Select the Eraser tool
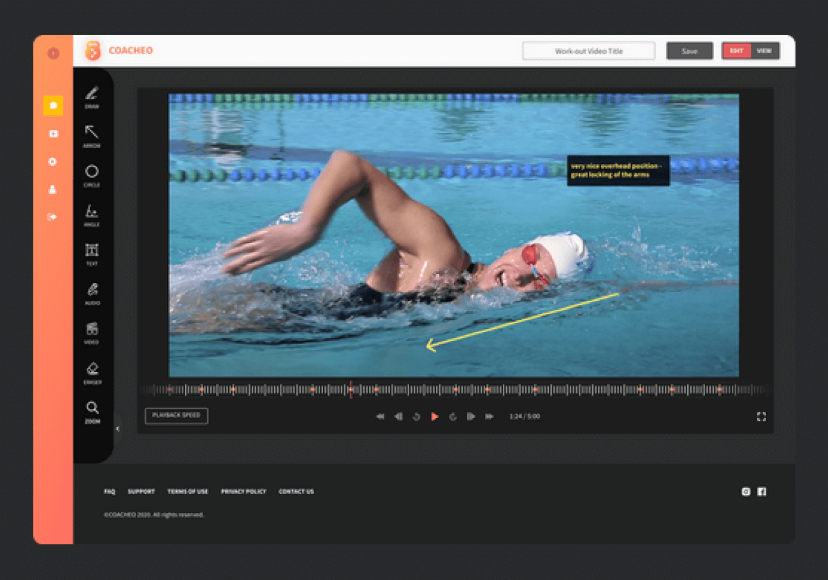This screenshot has width=828, height=580. 92,371
